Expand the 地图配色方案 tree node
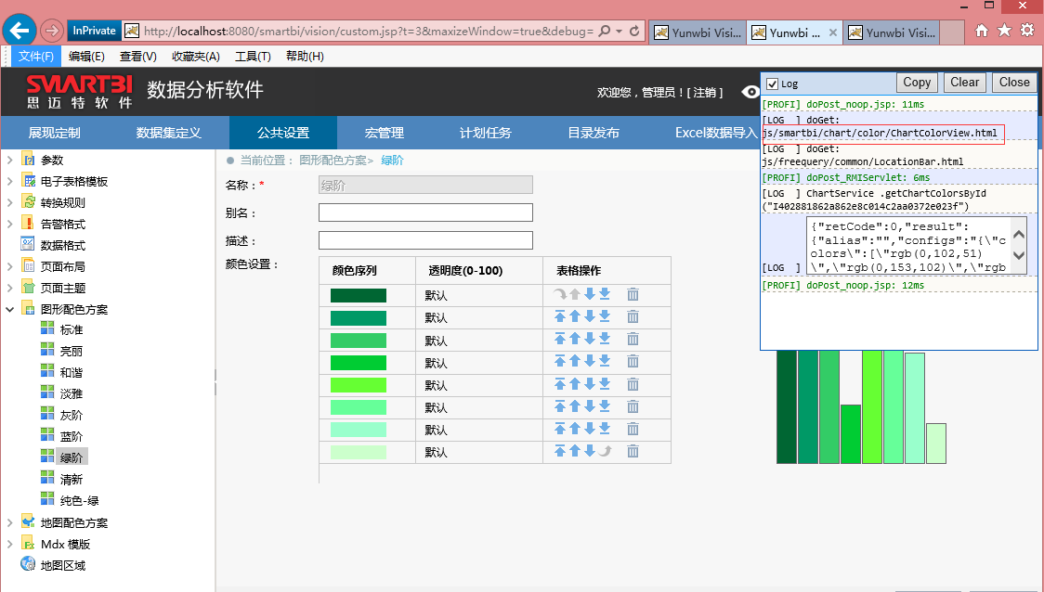The image size is (1044, 592). [x=10, y=522]
